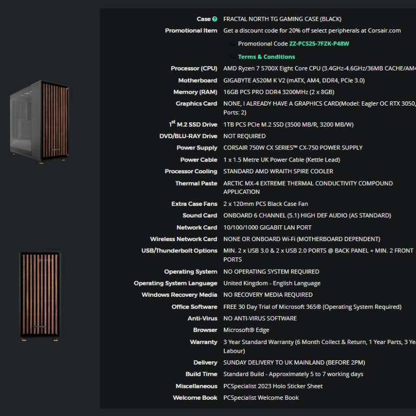The width and height of the screenshot is (416, 416).
Task: Open the Terms & Conditions link
Action: tap(266, 57)
